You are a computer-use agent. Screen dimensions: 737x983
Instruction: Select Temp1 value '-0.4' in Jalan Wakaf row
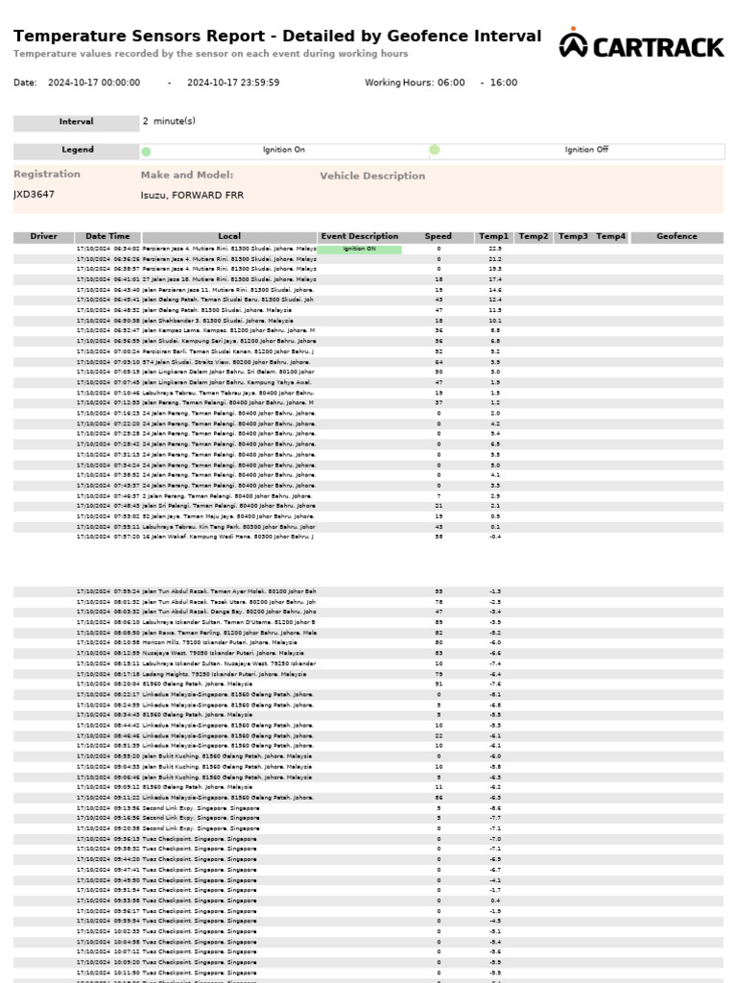(x=495, y=538)
